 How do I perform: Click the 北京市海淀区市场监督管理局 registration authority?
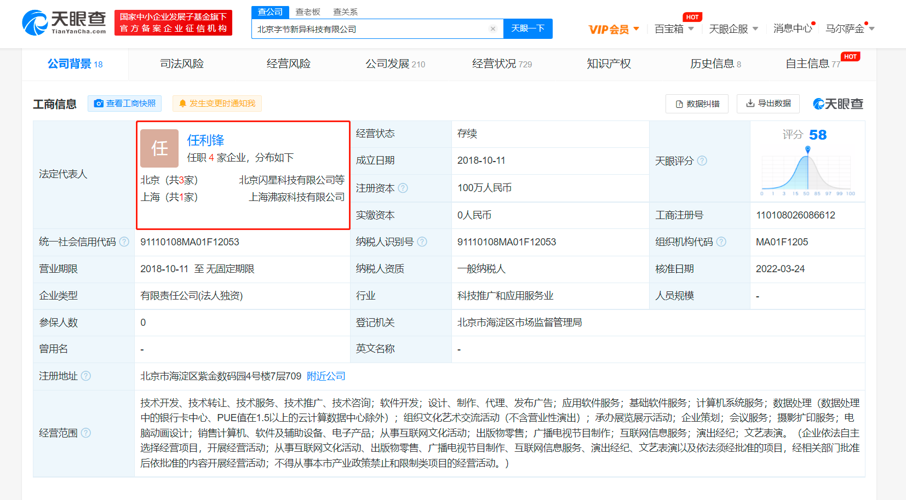coord(519,323)
